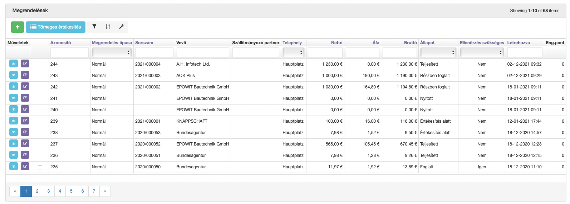Go to page 4

pyautogui.click(x=60, y=191)
